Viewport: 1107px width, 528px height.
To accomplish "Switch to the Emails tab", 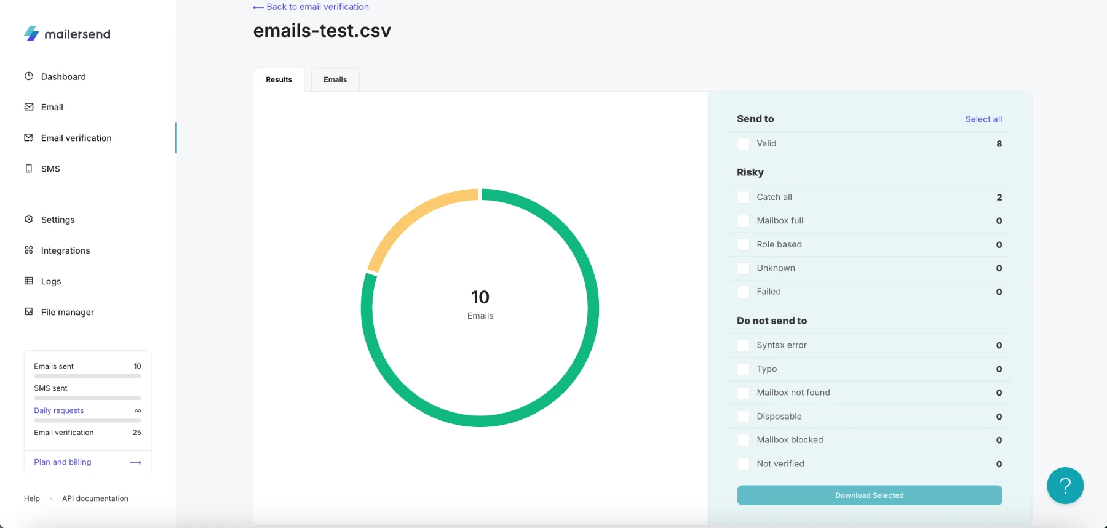I will pyautogui.click(x=335, y=79).
